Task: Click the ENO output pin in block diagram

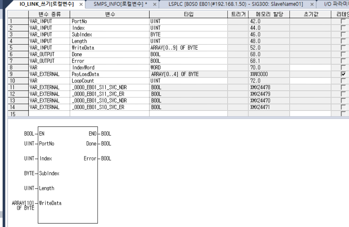Action: 92,134
